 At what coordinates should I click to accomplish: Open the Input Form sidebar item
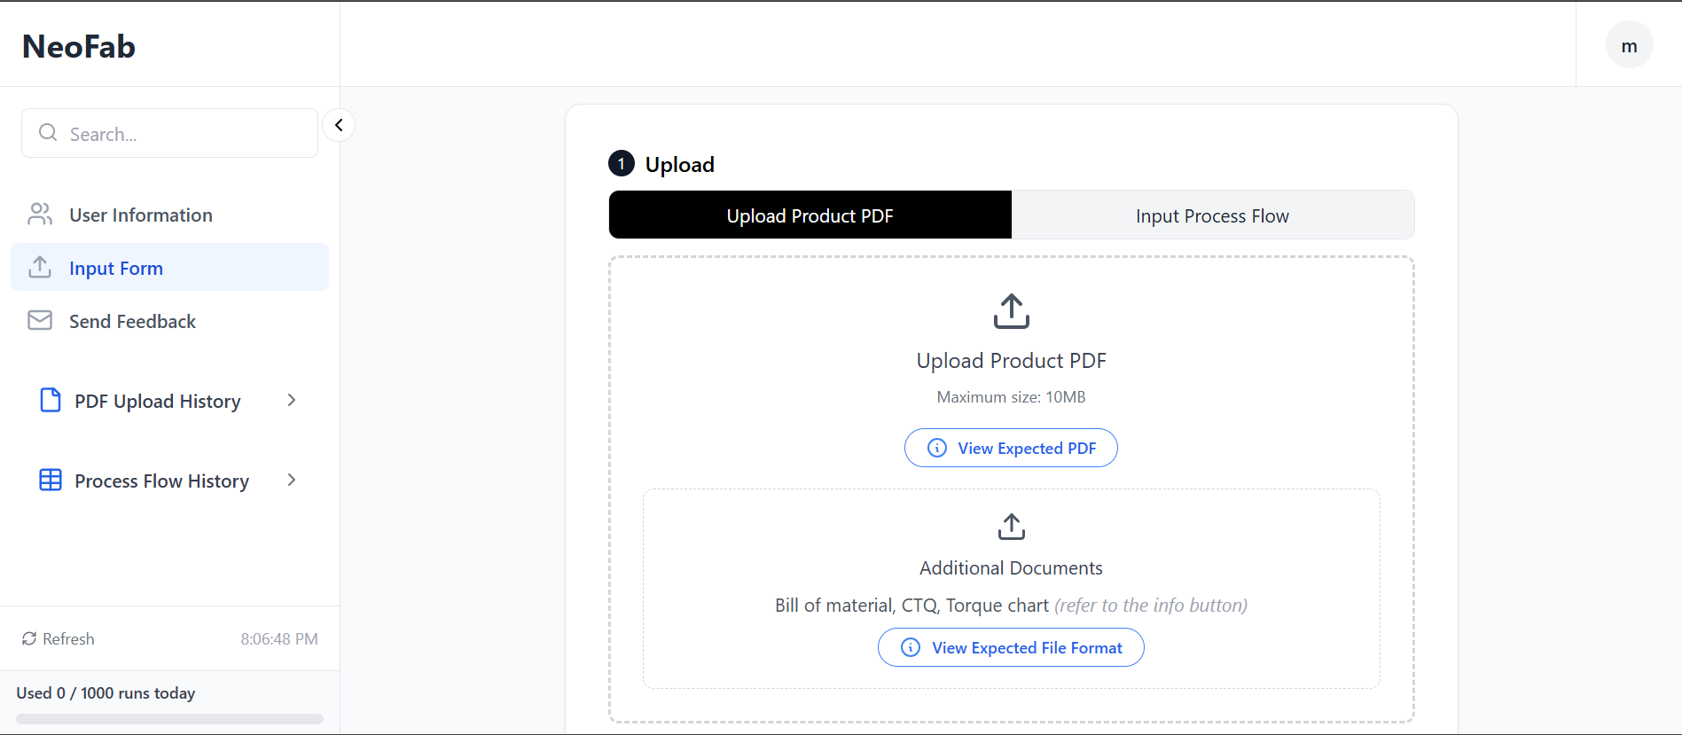click(116, 268)
